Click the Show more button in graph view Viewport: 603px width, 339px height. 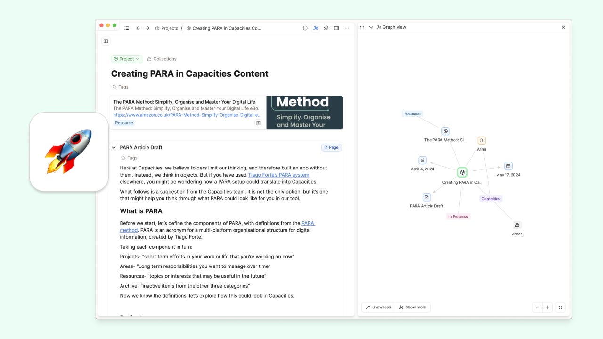click(x=413, y=307)
